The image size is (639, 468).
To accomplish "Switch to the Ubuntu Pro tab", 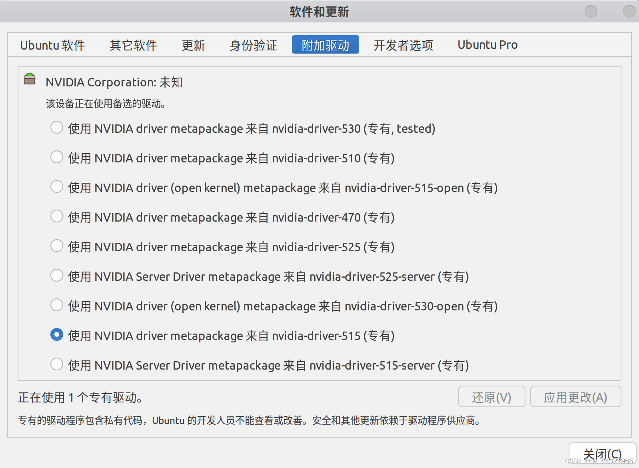I will pyautogui.click(x=487, y=45).
